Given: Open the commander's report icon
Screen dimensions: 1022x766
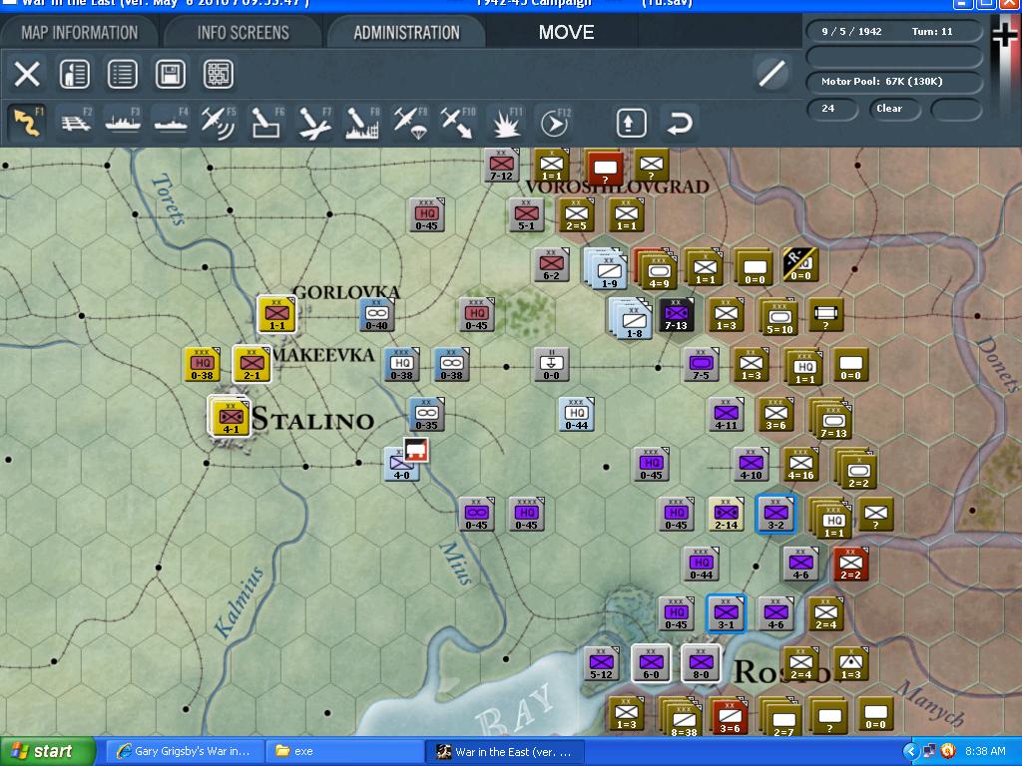Looking at the screenshot, I should (x=74, y=74).
